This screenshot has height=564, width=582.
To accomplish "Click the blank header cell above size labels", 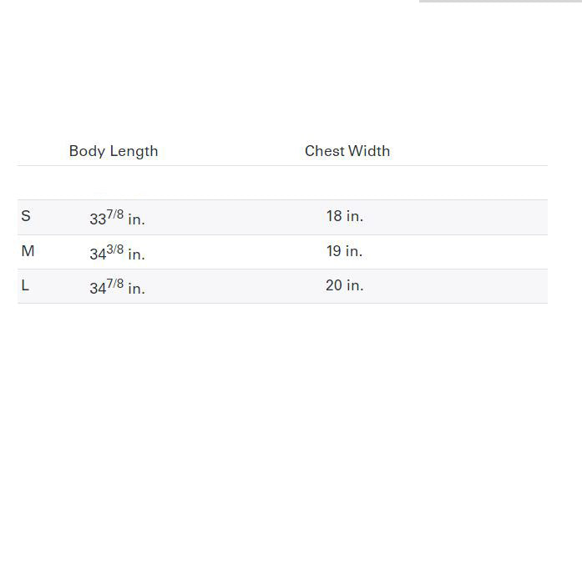I will point(38,151).
